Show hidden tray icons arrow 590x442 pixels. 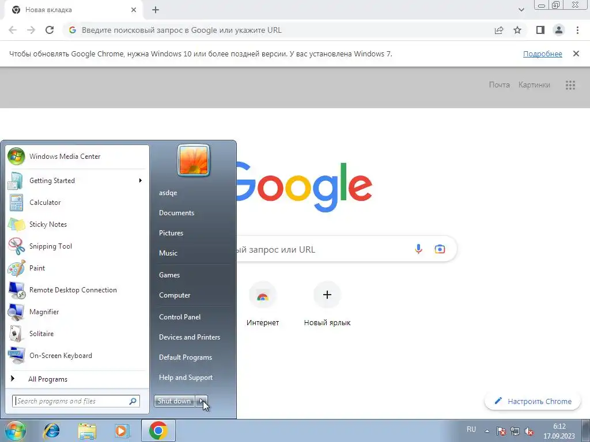coord(487,431)
